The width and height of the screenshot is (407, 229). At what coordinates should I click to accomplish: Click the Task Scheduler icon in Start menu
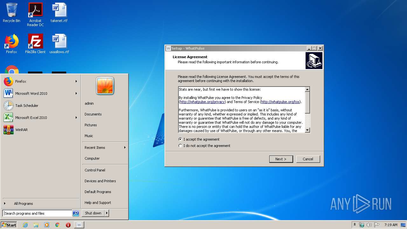(9, 106)
